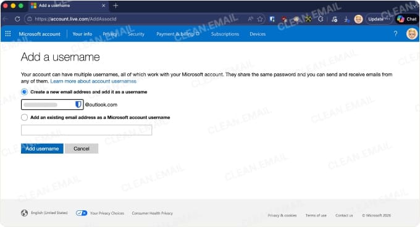Screen dimensions: 420x227
Task: Click the address bar URL account.live.com
Action: pyautogui.click(x=75, y=19)
